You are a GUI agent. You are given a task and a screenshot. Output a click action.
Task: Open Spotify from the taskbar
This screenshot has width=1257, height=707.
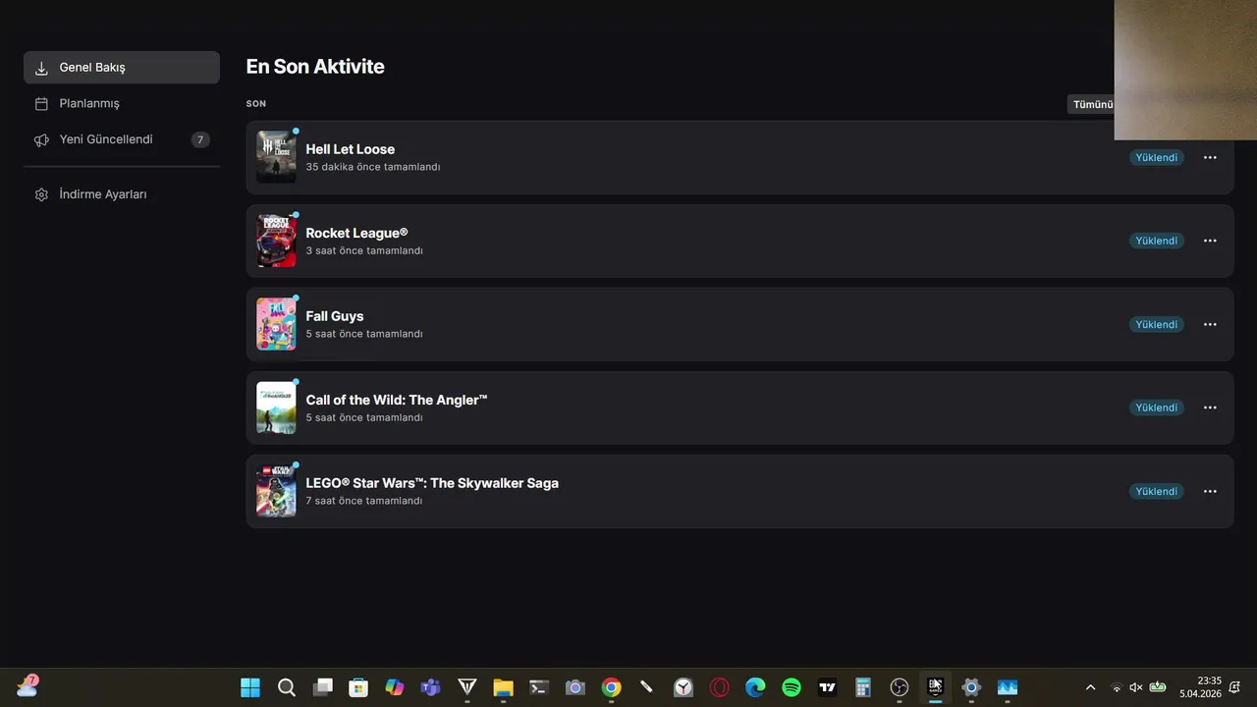792,687
